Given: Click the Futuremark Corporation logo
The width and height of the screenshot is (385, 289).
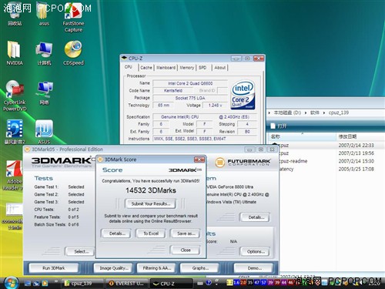Looking at the screenshot, I should click(x=243, y=163).
